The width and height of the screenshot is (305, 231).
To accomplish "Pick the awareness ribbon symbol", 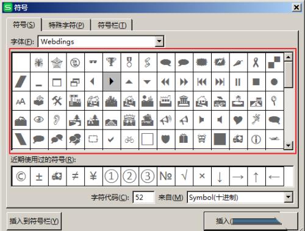I will [x=256, y=63].
